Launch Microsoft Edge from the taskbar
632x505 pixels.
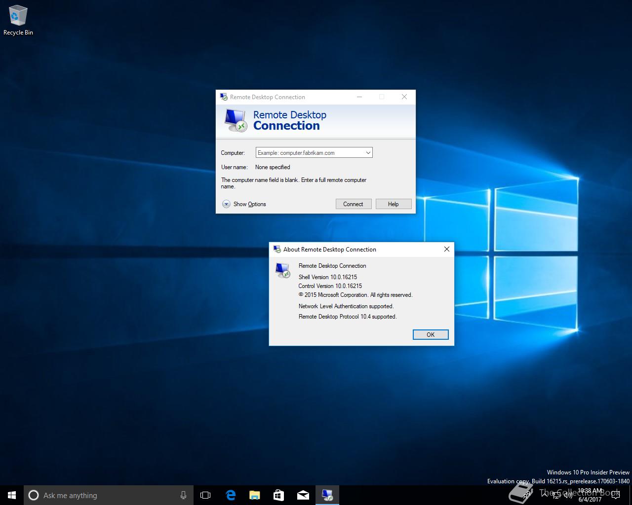(x=230, y=495)
